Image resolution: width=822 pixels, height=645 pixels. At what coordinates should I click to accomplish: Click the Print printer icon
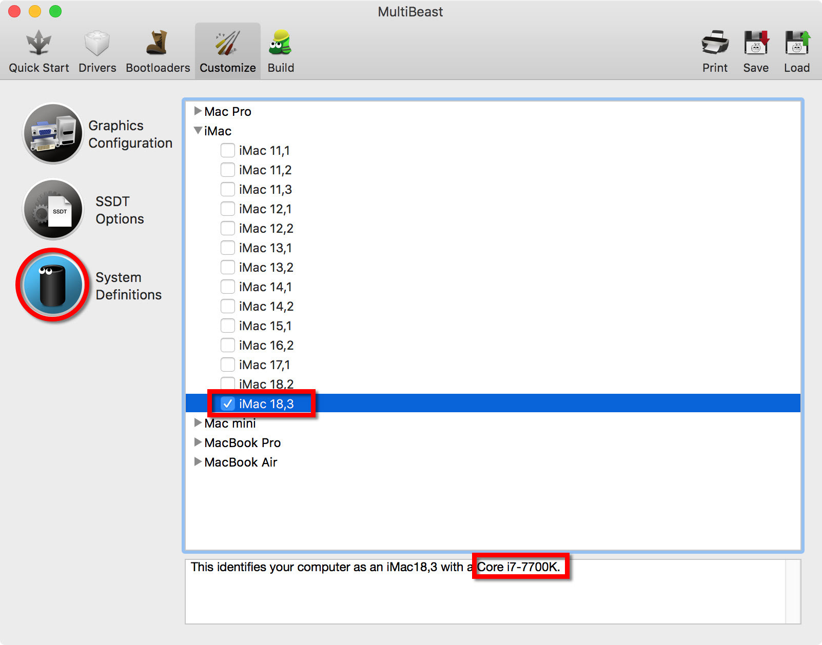(x=715, y=43)
